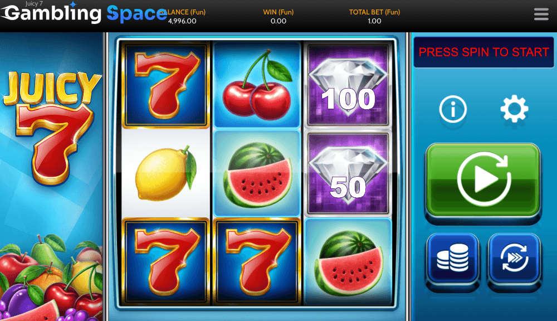Image resolution: width=557 pixels, height=321 pixels.
Task: Click the watermelon in the center cell
Action: click(x=256, y=173)
